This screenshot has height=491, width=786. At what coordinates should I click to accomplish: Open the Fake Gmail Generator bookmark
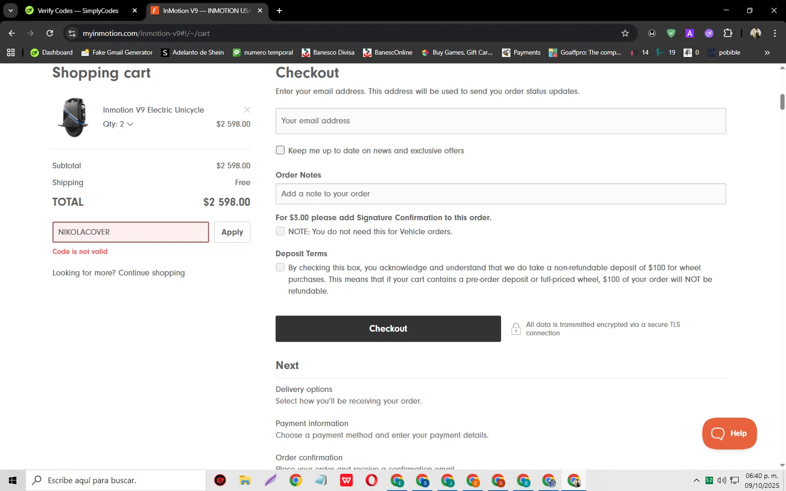pos(117,52)
